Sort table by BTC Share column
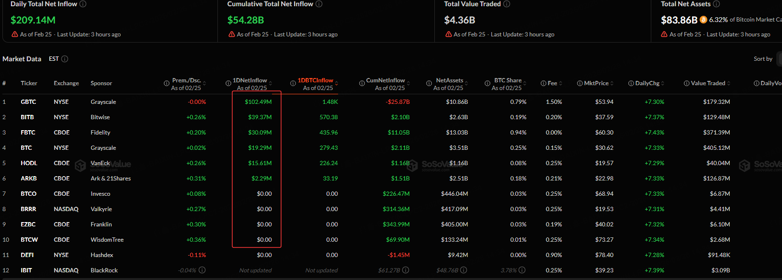The height and width of the screenshot is (280, 782). click(x=525, y=83)
